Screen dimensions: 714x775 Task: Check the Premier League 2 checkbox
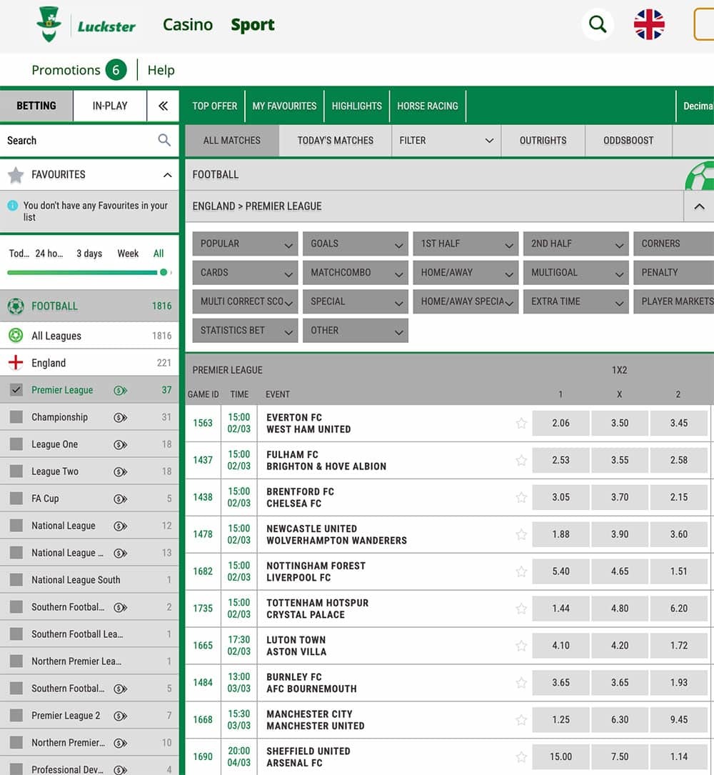click(x=16, y=715)
